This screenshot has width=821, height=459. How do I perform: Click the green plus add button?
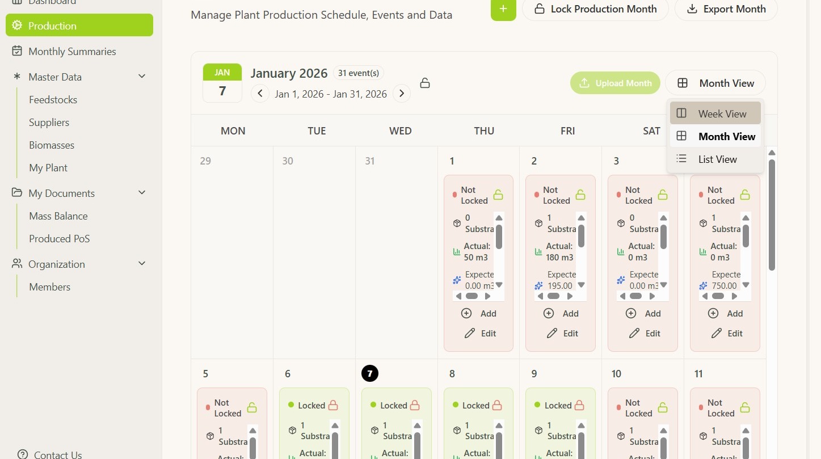click(x=503, y=9)
